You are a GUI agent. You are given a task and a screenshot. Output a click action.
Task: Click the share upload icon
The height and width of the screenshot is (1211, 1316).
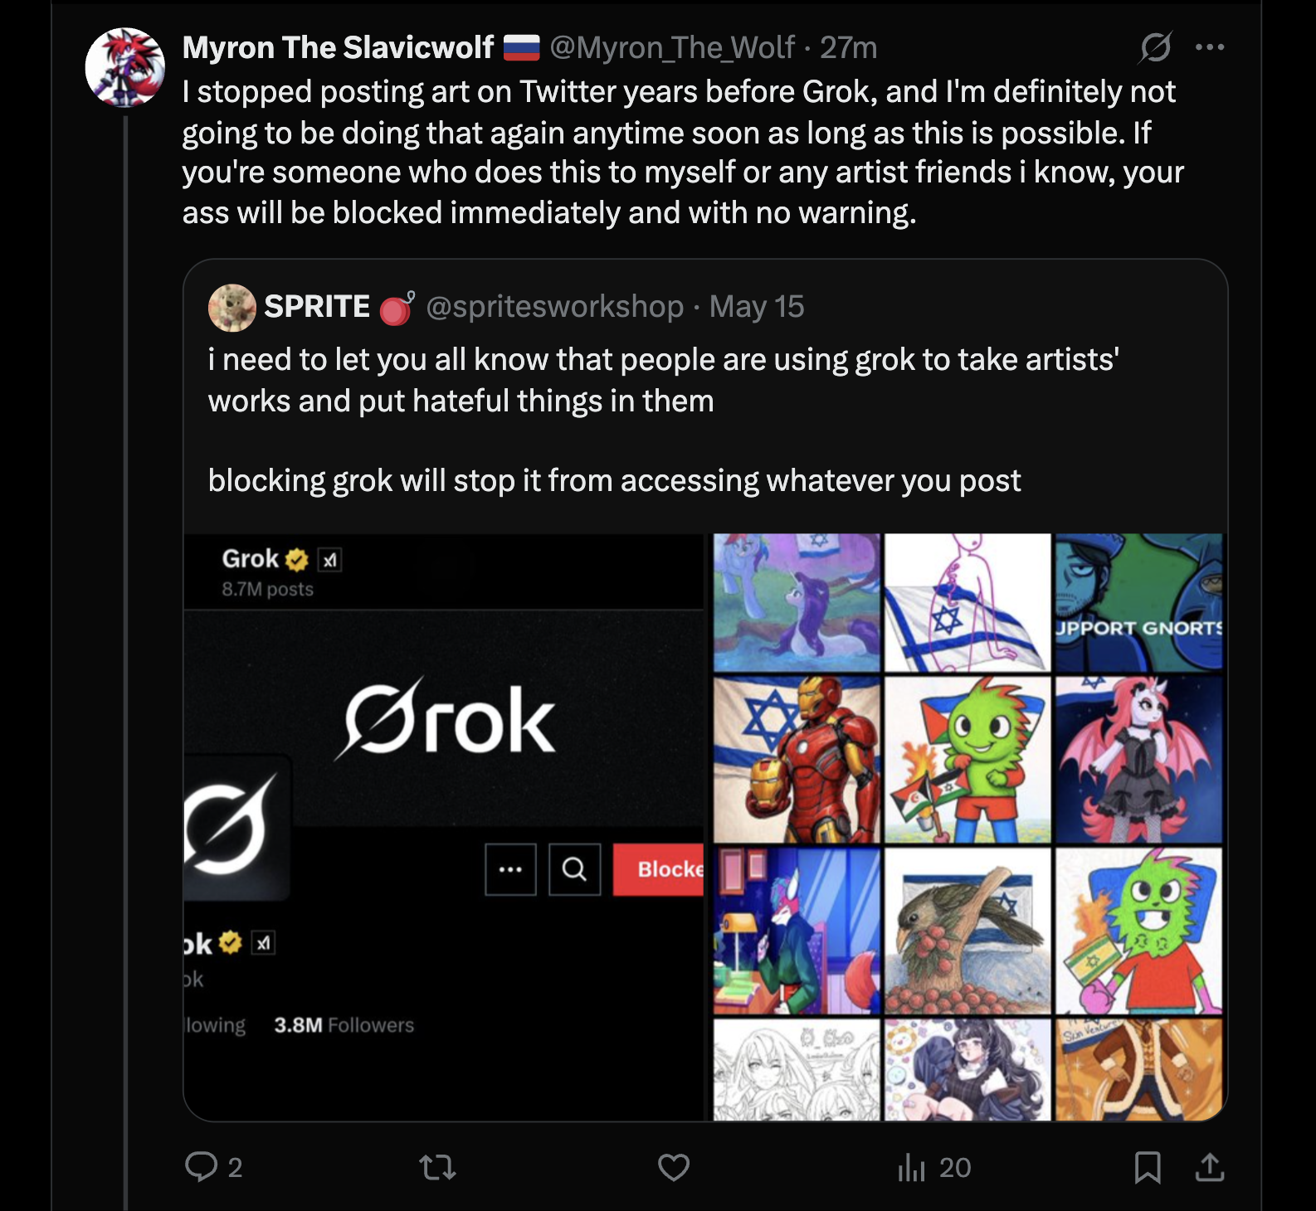tap(1210, 1168)
